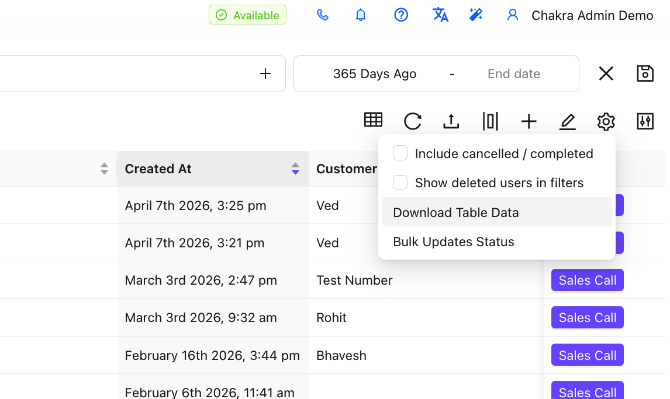The image size is (670, 399).
Task: Click the upload icon in toolbar
Action: pyautogui.click(x=451, y=121)
